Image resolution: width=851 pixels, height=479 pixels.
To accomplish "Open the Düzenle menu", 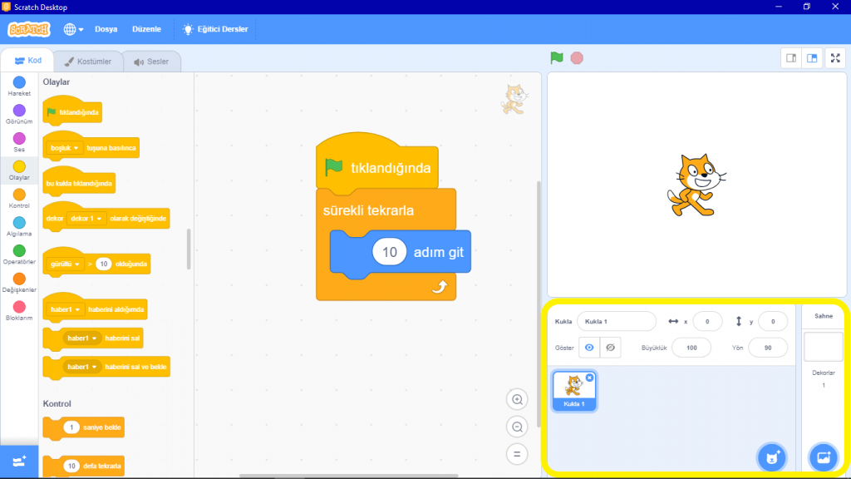I will tap(146, 29).
